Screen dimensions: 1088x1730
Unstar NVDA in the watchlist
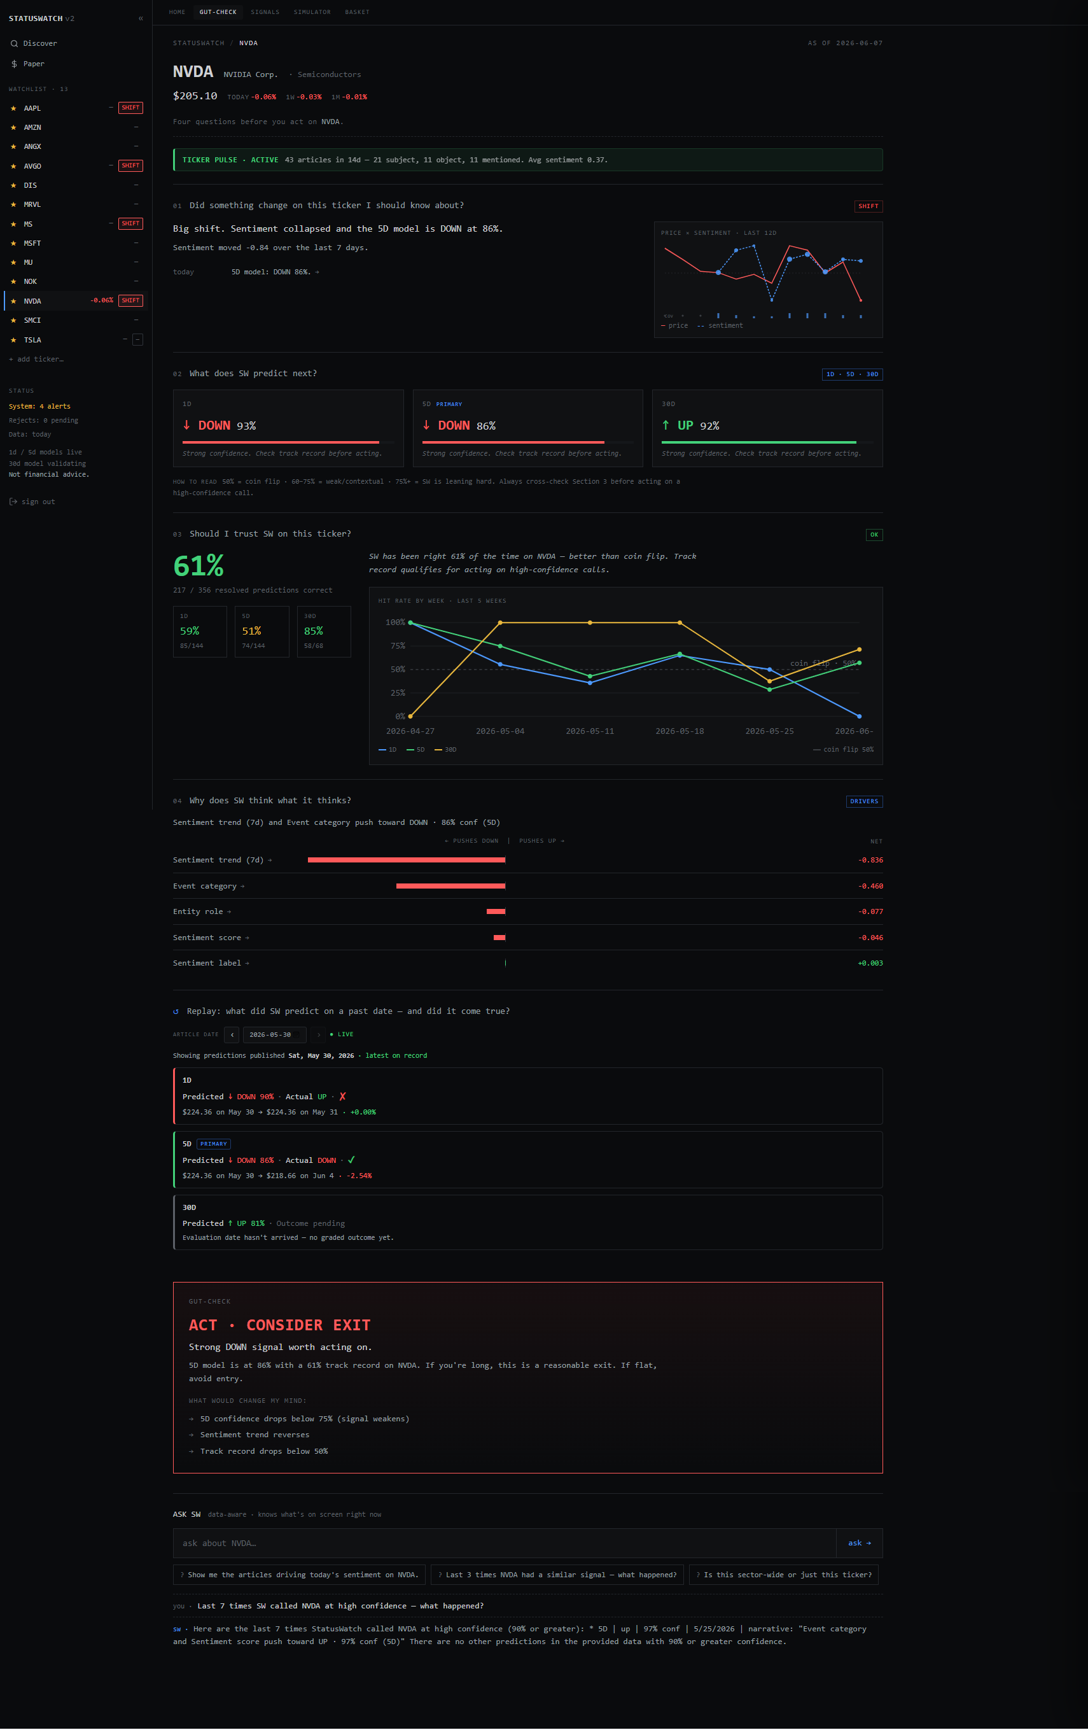13,301
